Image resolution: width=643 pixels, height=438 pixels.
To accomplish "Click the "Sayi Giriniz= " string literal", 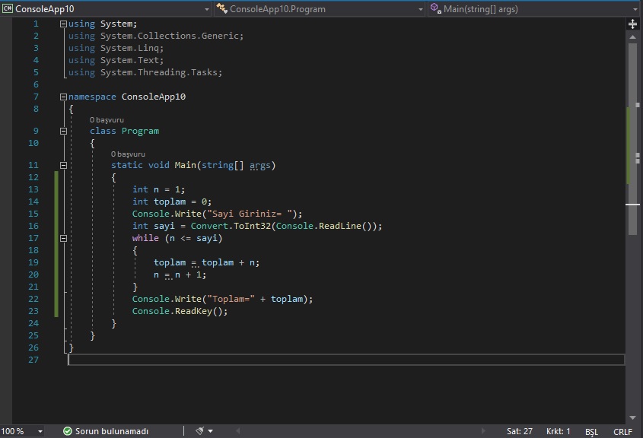I will [x=250, y=214].
